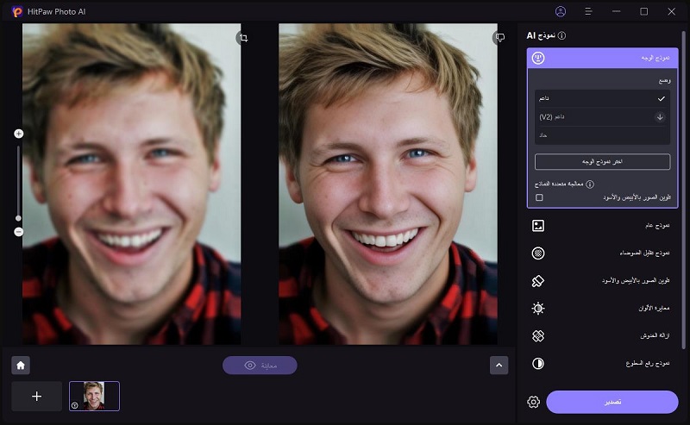Screen dimensions: 690x425
Task: Open the user account profile menu
Action: 561,11
